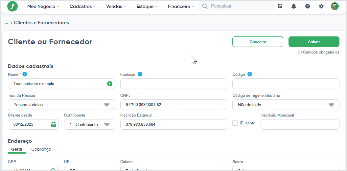The height and width of the screenshot is (171, 347).
Task: Expand the Financeiro menu
Action: [x=181, y=7]
